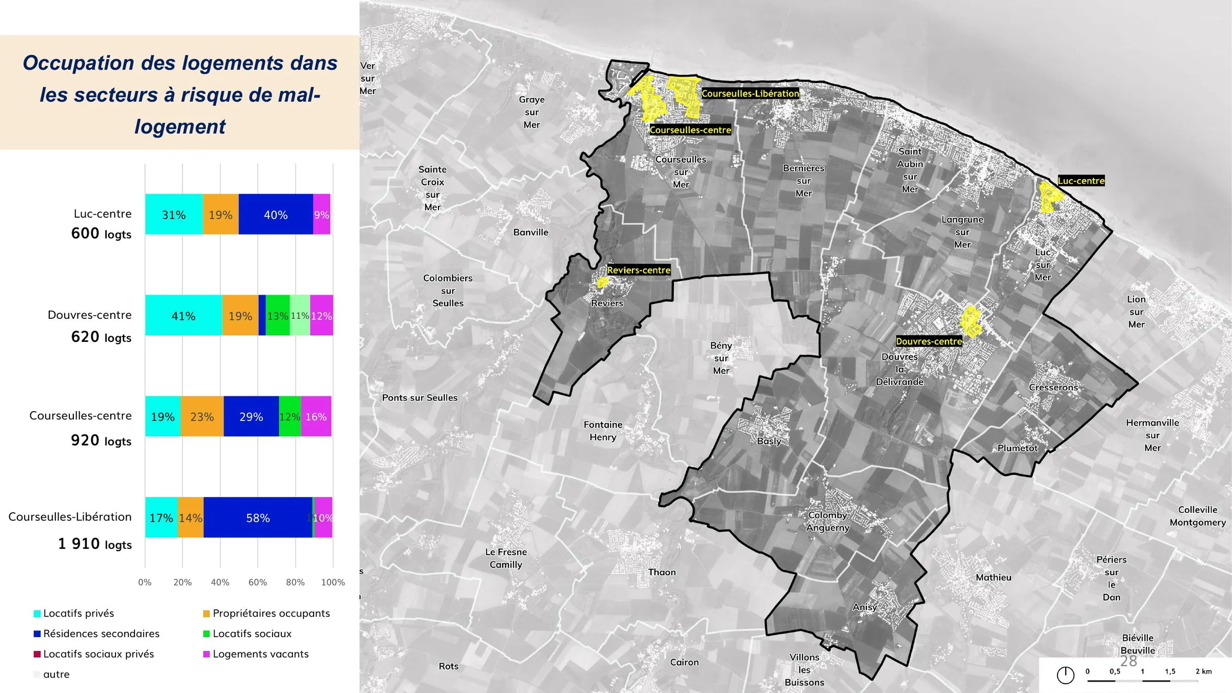The image size is (1232, 693).
Task: Click the Douvres-centre 12% magenta segment
Action: pos(322,315)
